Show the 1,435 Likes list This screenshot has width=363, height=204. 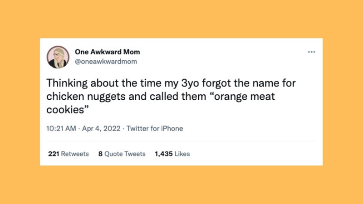(x=172, y=154)
